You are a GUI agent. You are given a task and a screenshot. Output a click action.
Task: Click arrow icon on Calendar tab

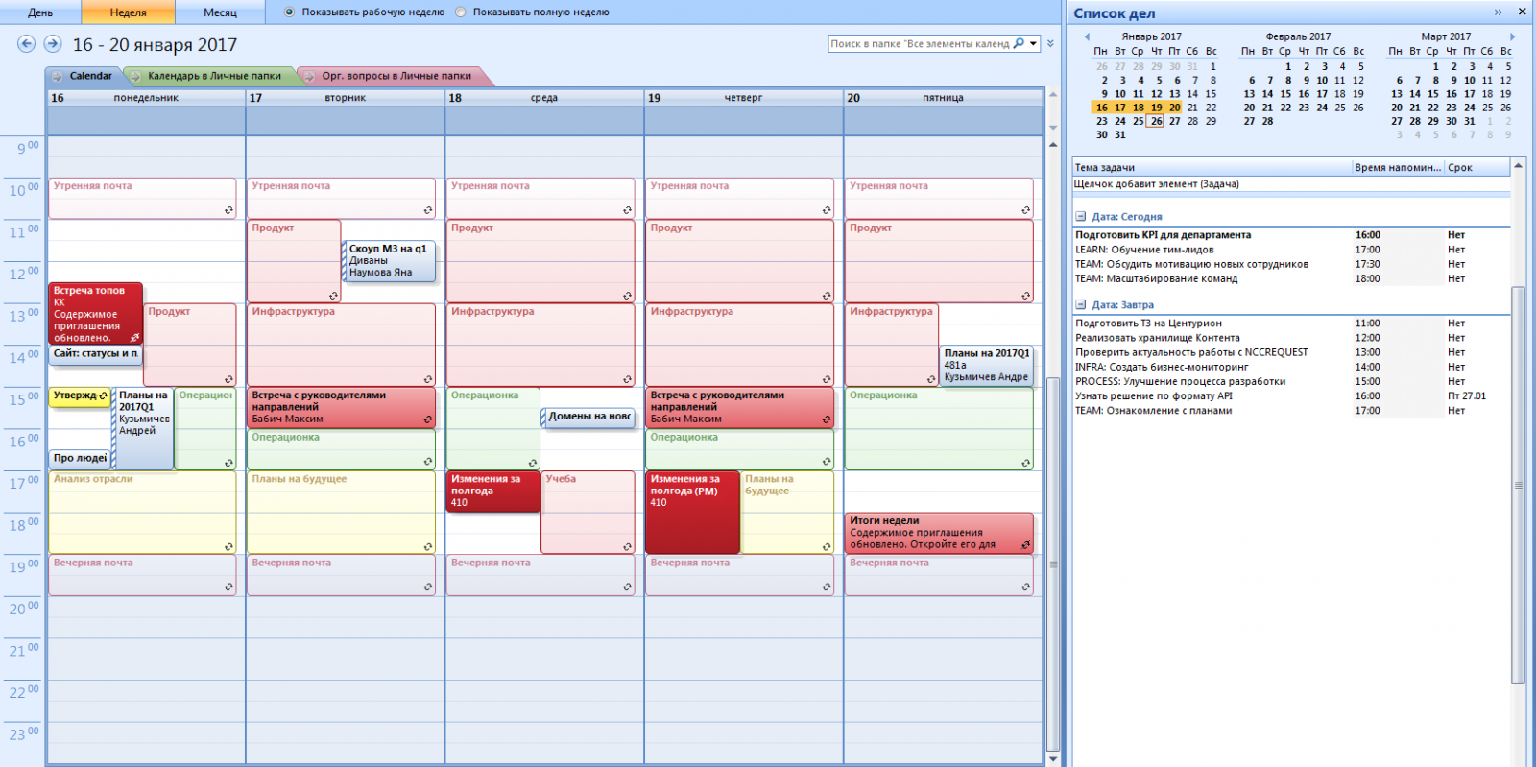point(59,76)
